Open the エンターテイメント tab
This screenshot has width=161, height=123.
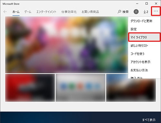tap(46, 12)
